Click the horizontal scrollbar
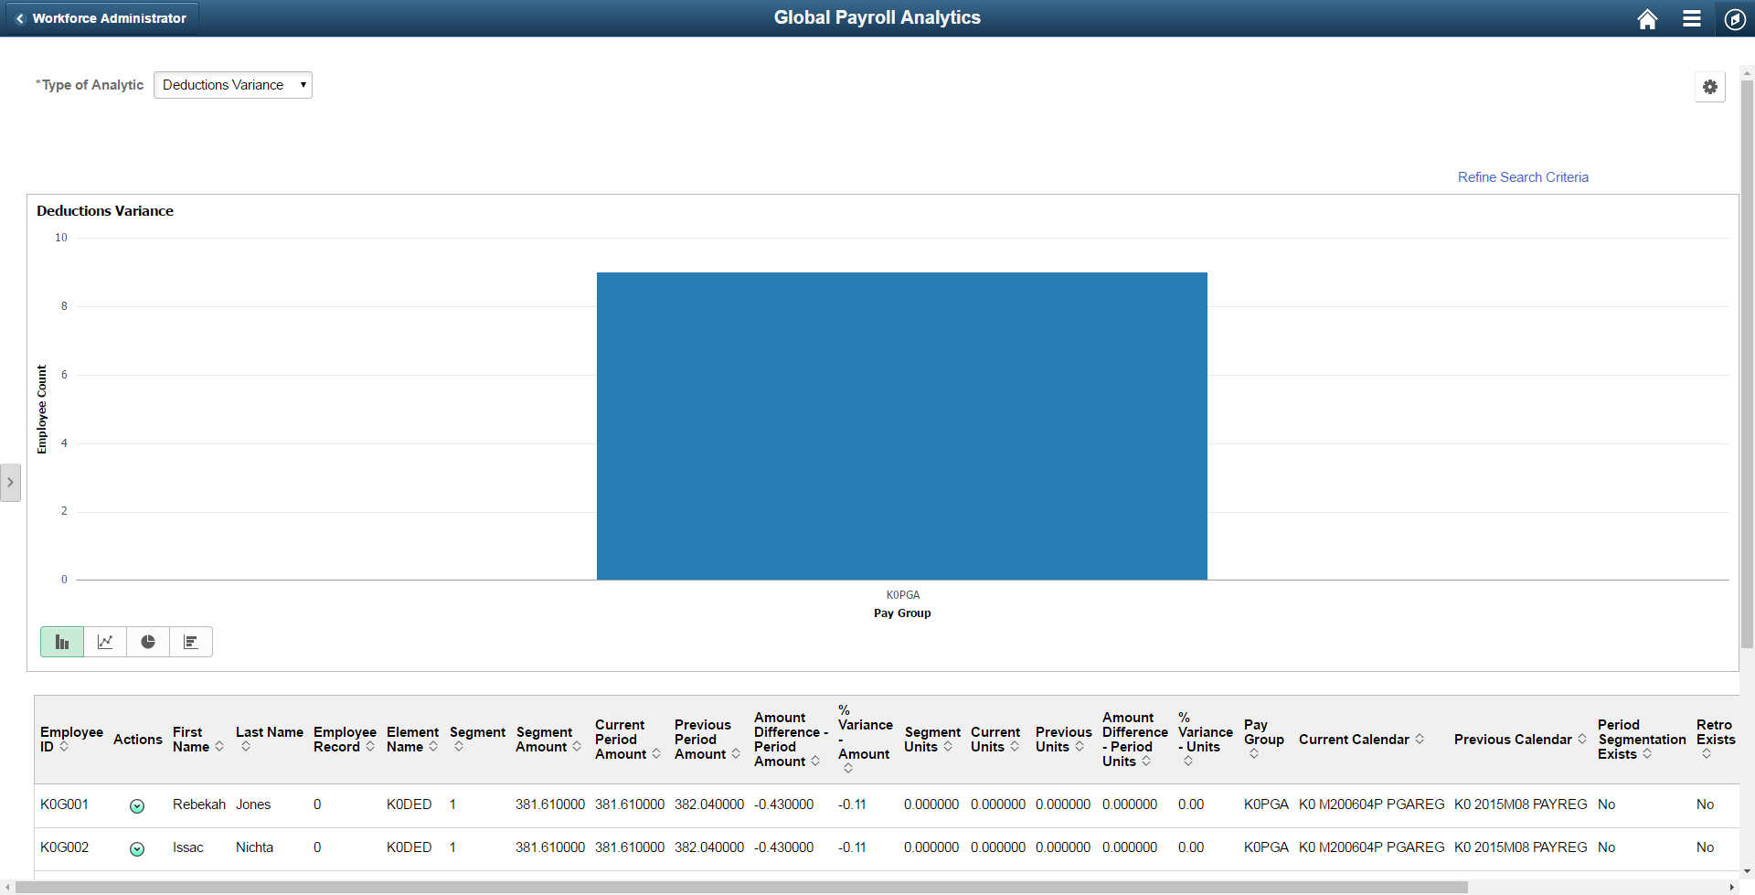This screenshot has height=895, width=1755. (x=742, y=887)
